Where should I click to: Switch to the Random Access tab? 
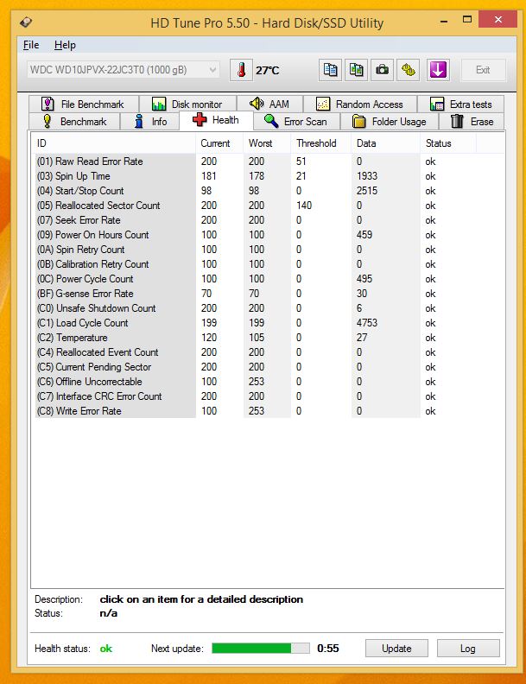click(360, 104)
